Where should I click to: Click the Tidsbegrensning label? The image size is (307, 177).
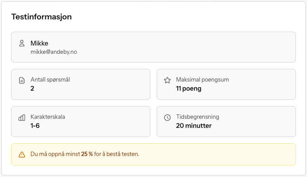[198, 117]
